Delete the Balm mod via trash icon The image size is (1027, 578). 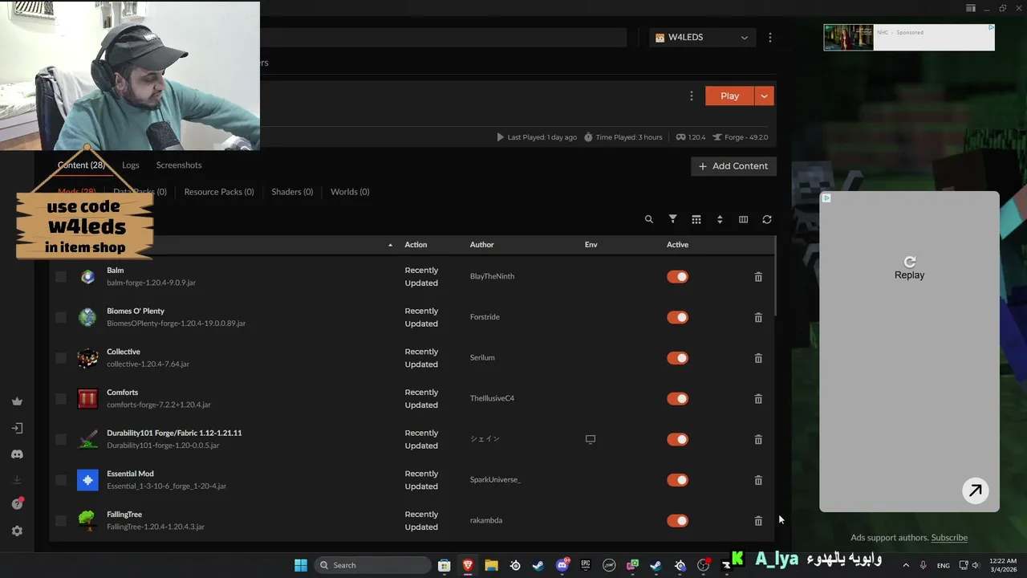click(758, 277)
